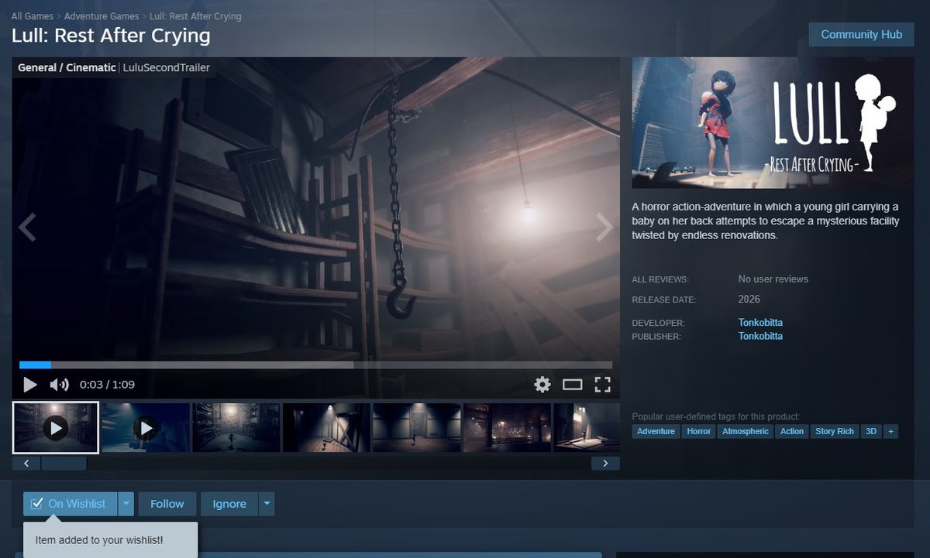
Task: Click 'General / Cinematic' video label
Action: [67, 67]
